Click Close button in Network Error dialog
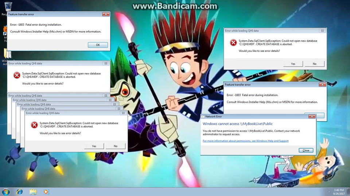350x196 pixels. (x=306, y=150)
